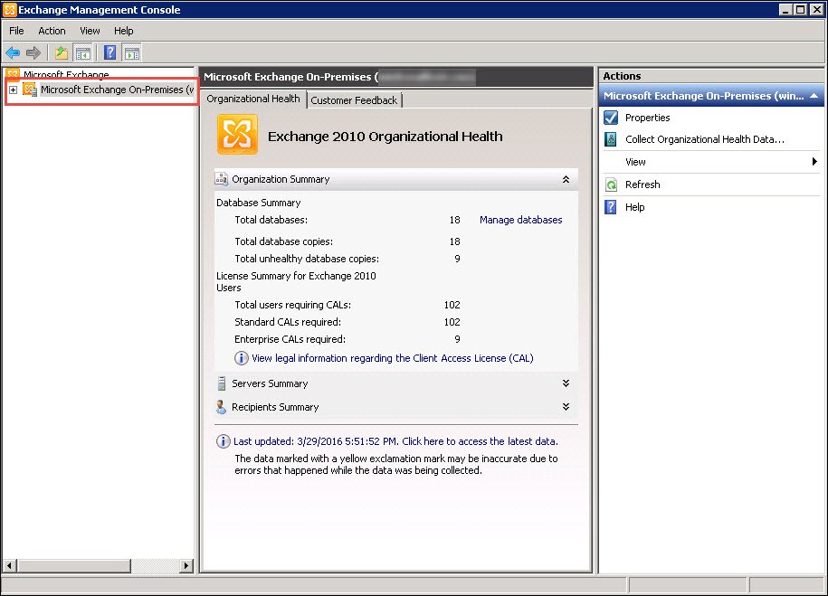The image size is (828, 596).
Task: Click the Help question icon in Actions pane
Action: pyautogui.click(x=611, y=207)
